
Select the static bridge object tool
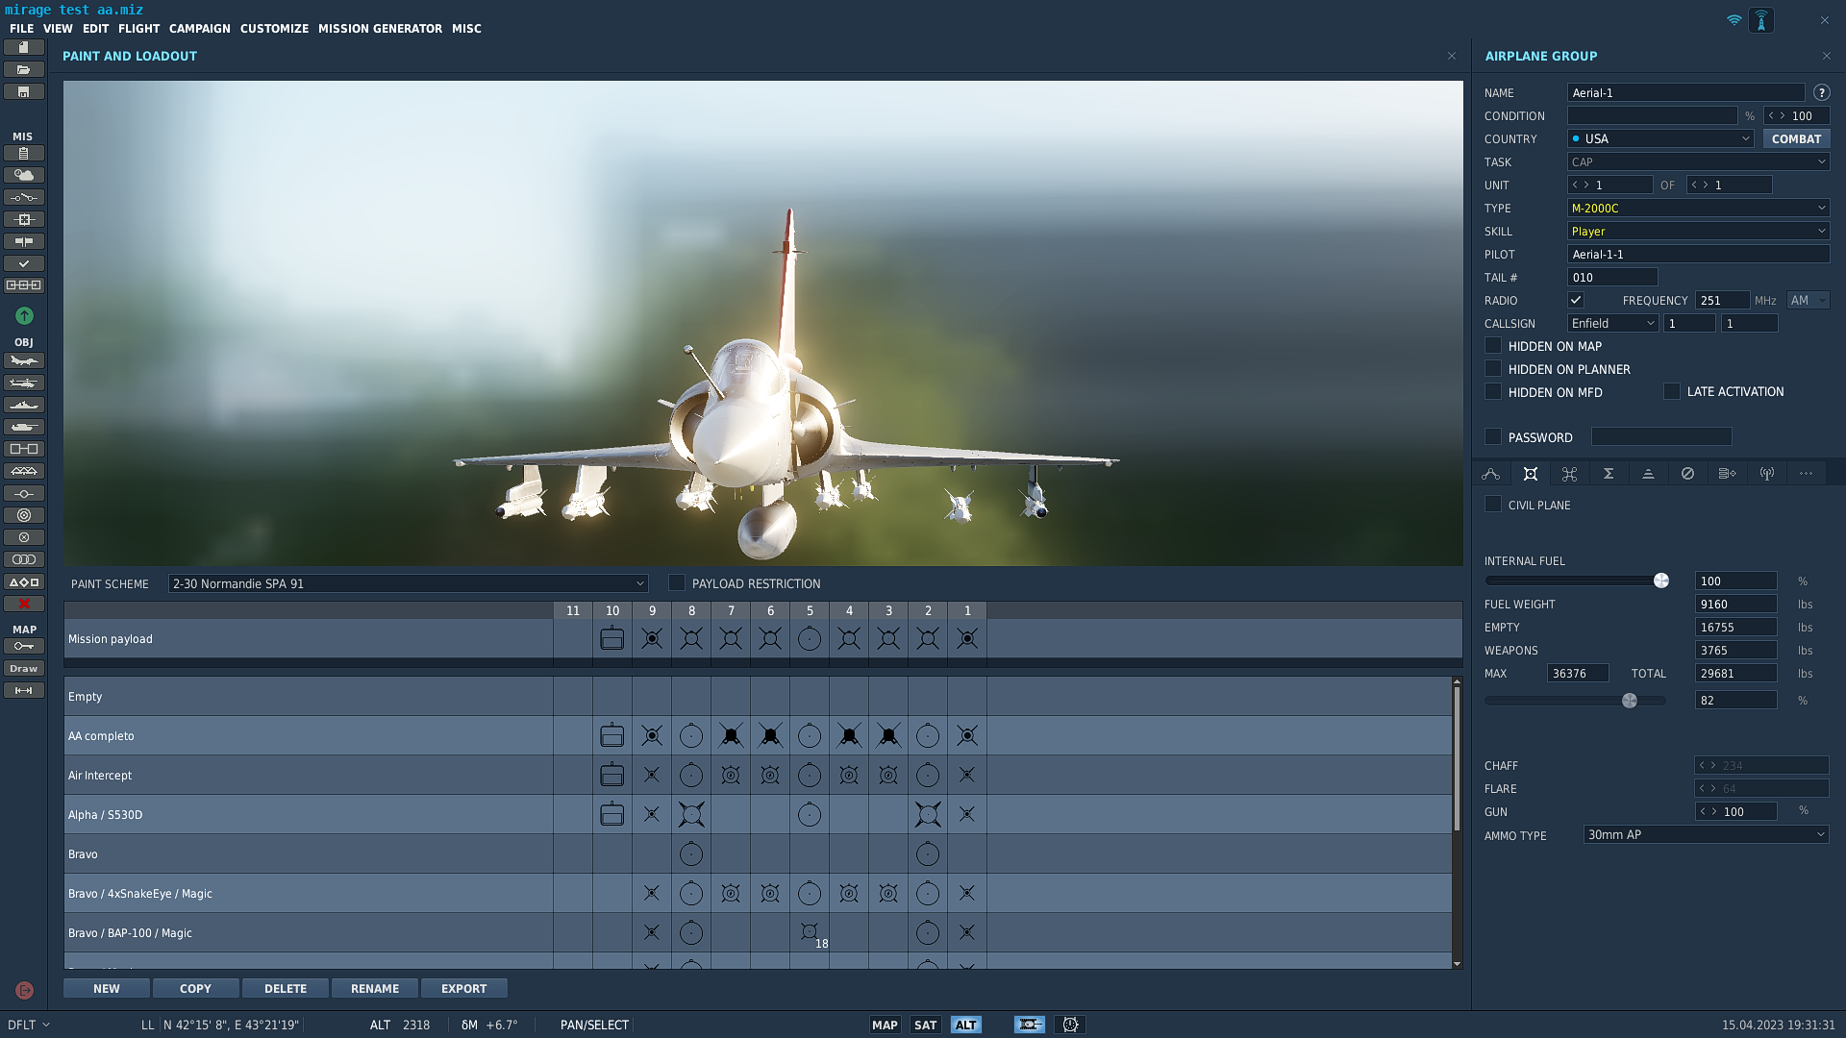tap(24, 471)
